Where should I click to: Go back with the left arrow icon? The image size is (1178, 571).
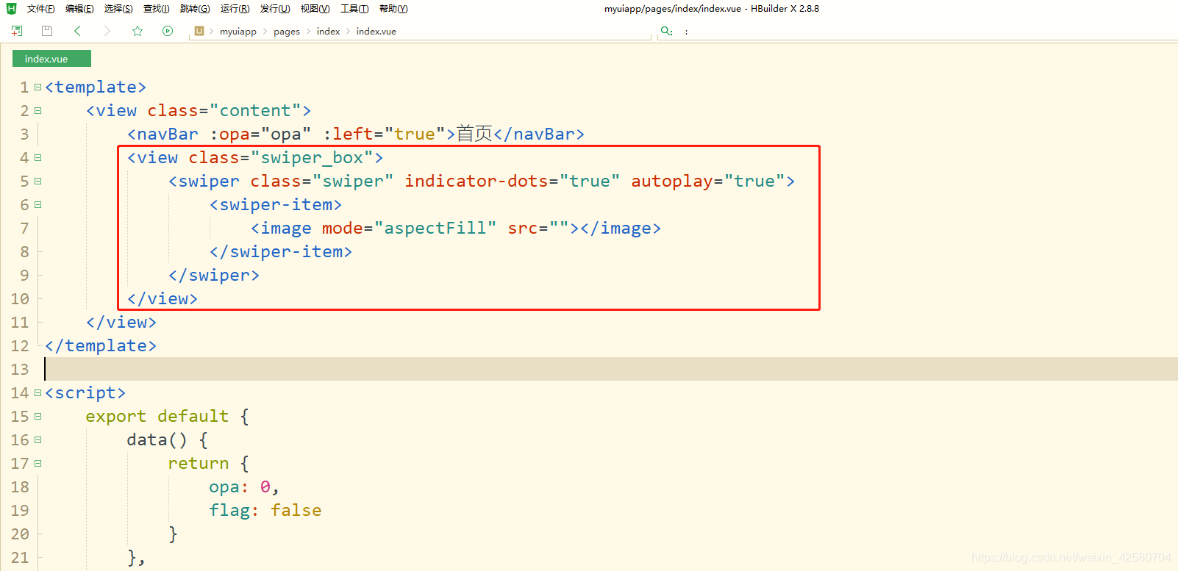coord(77,31)
